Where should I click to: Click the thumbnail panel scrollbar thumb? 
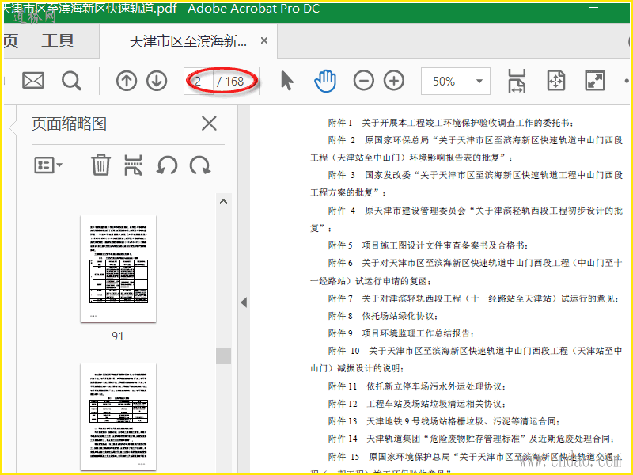point(224,355)
